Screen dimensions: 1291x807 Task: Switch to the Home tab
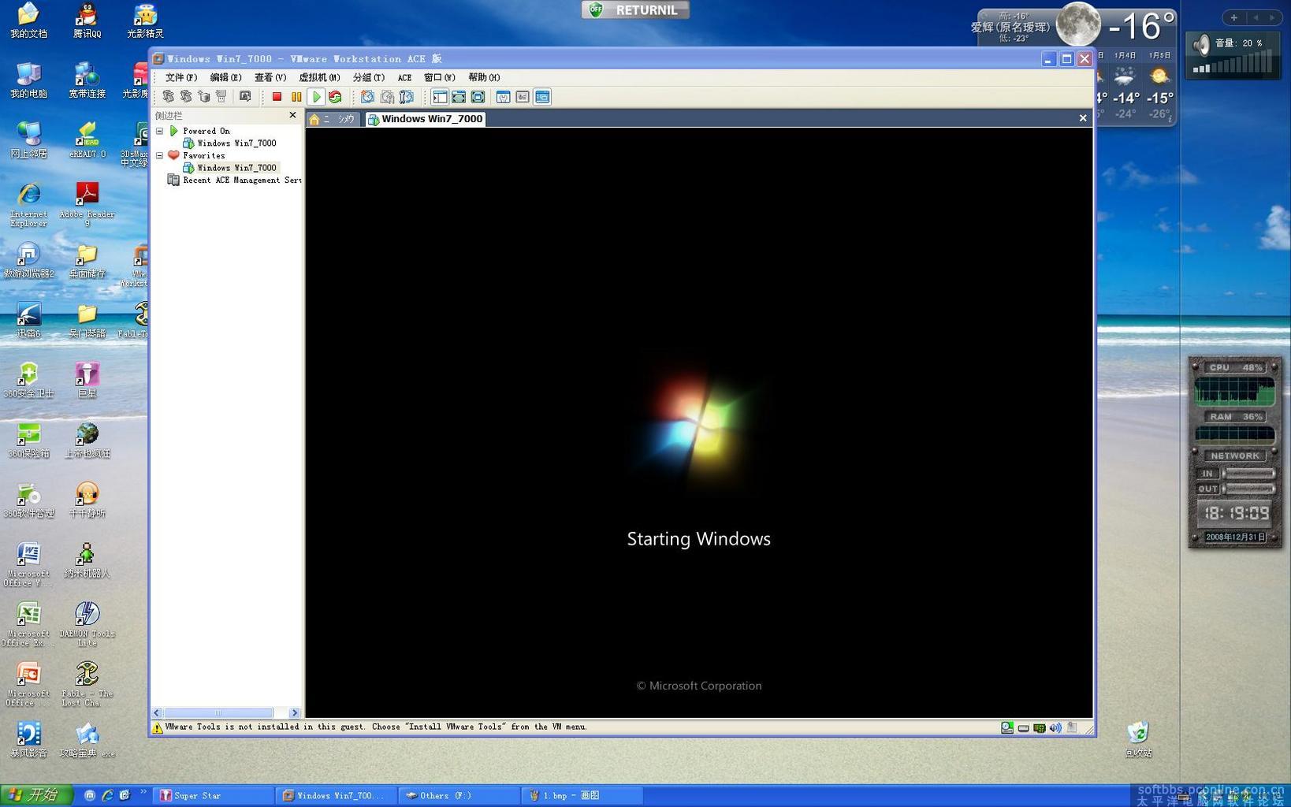(333, 119)
